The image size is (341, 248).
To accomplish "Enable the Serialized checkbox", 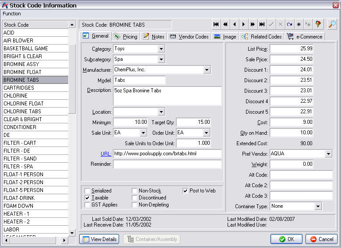I will pyautogui.click(x=87, y=191).
